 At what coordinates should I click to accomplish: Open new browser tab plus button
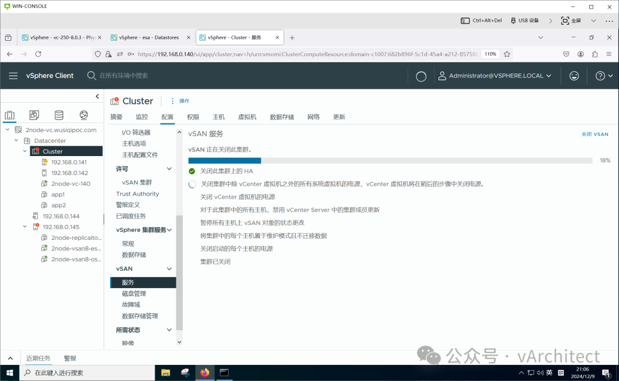coord(292,37)
